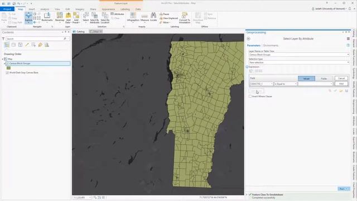Click the signed-in user name
Screen dimensions: 357x201
coord(331,9)
